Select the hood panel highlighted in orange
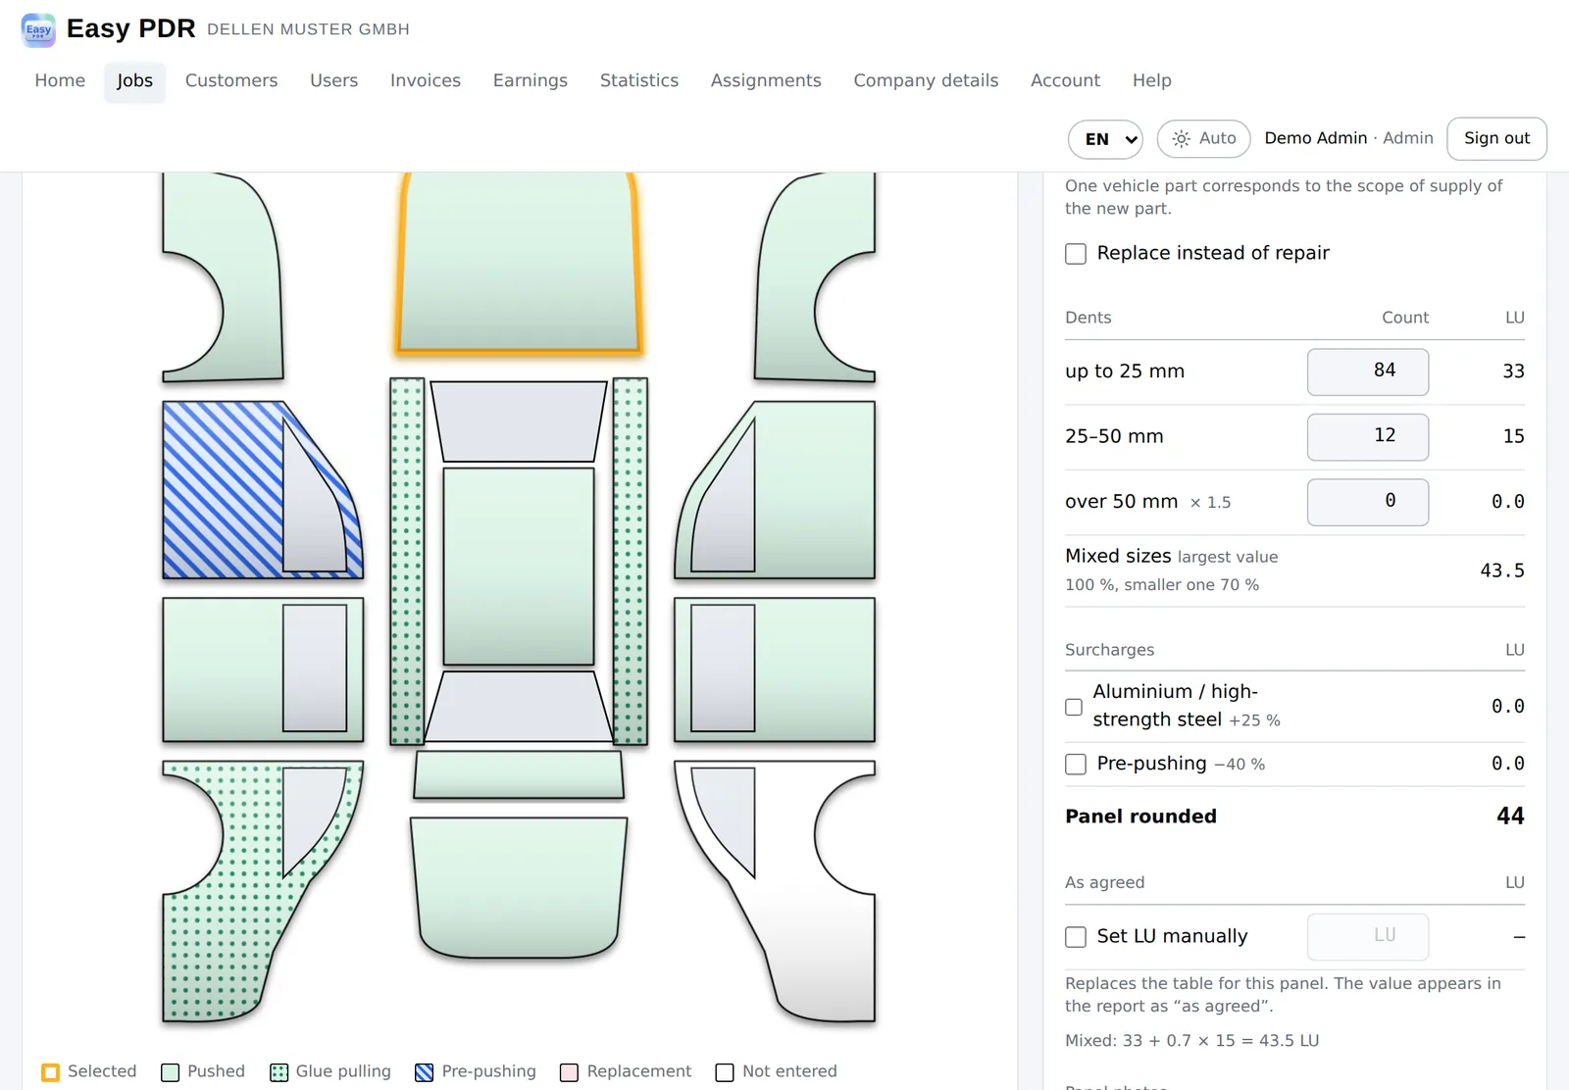Screen dimensions: 1569x1090 click(519, 263)
